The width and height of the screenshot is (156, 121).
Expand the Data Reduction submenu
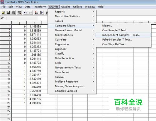coord(72,58)
